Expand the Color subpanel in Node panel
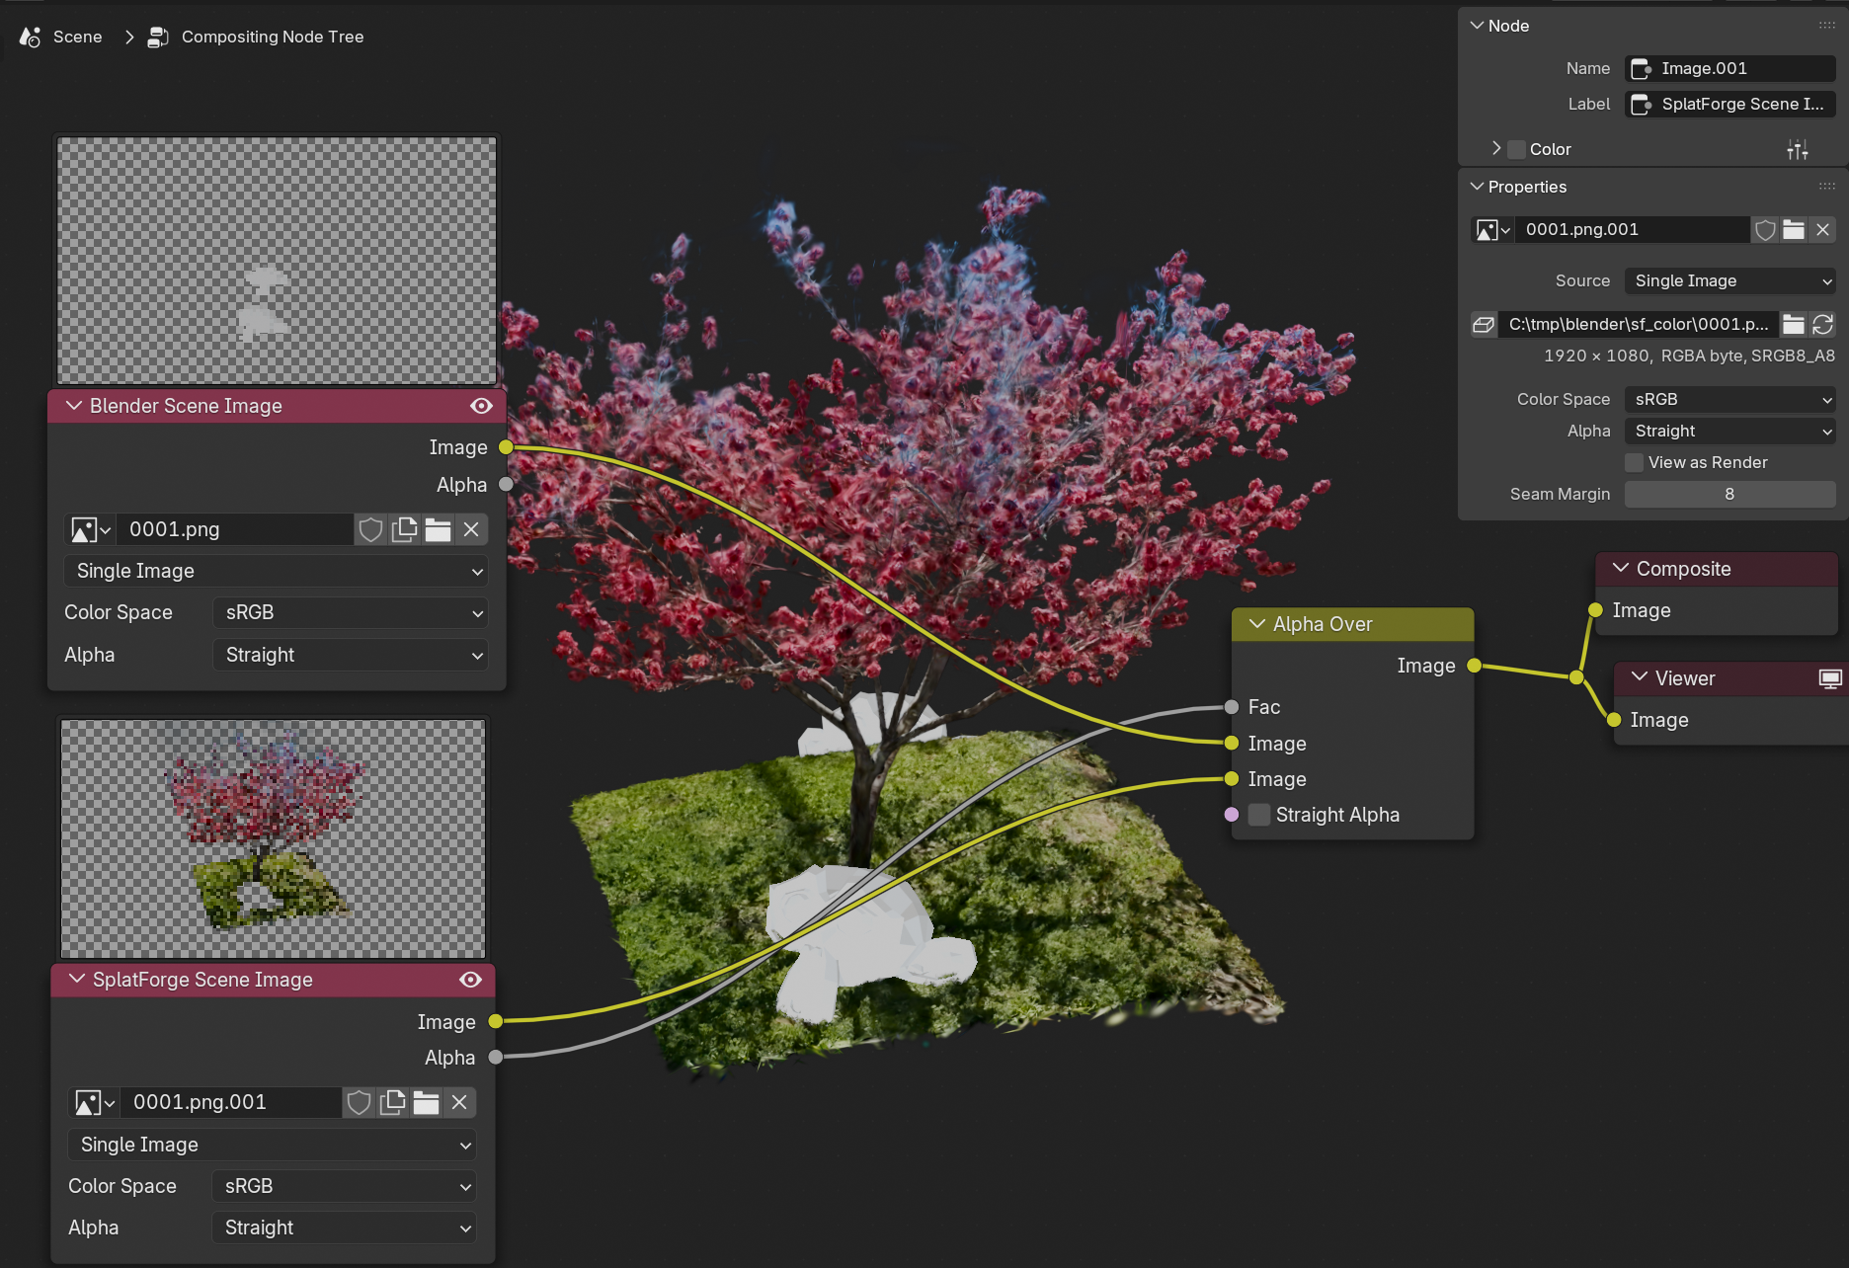This screenshot has width=1849, height=1268. point(1496,149)
